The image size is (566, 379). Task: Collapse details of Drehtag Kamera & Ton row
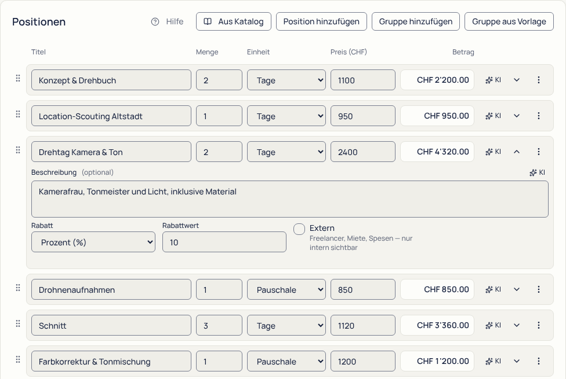click(x=517, y=152)
